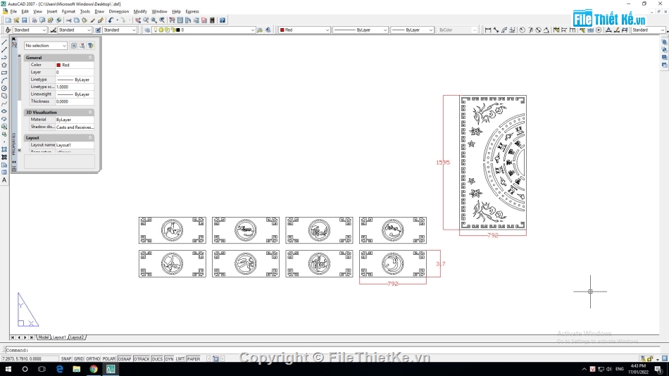Open the Express menu
The height and width of the screenshot is (376, 669).
coord(192,11)
